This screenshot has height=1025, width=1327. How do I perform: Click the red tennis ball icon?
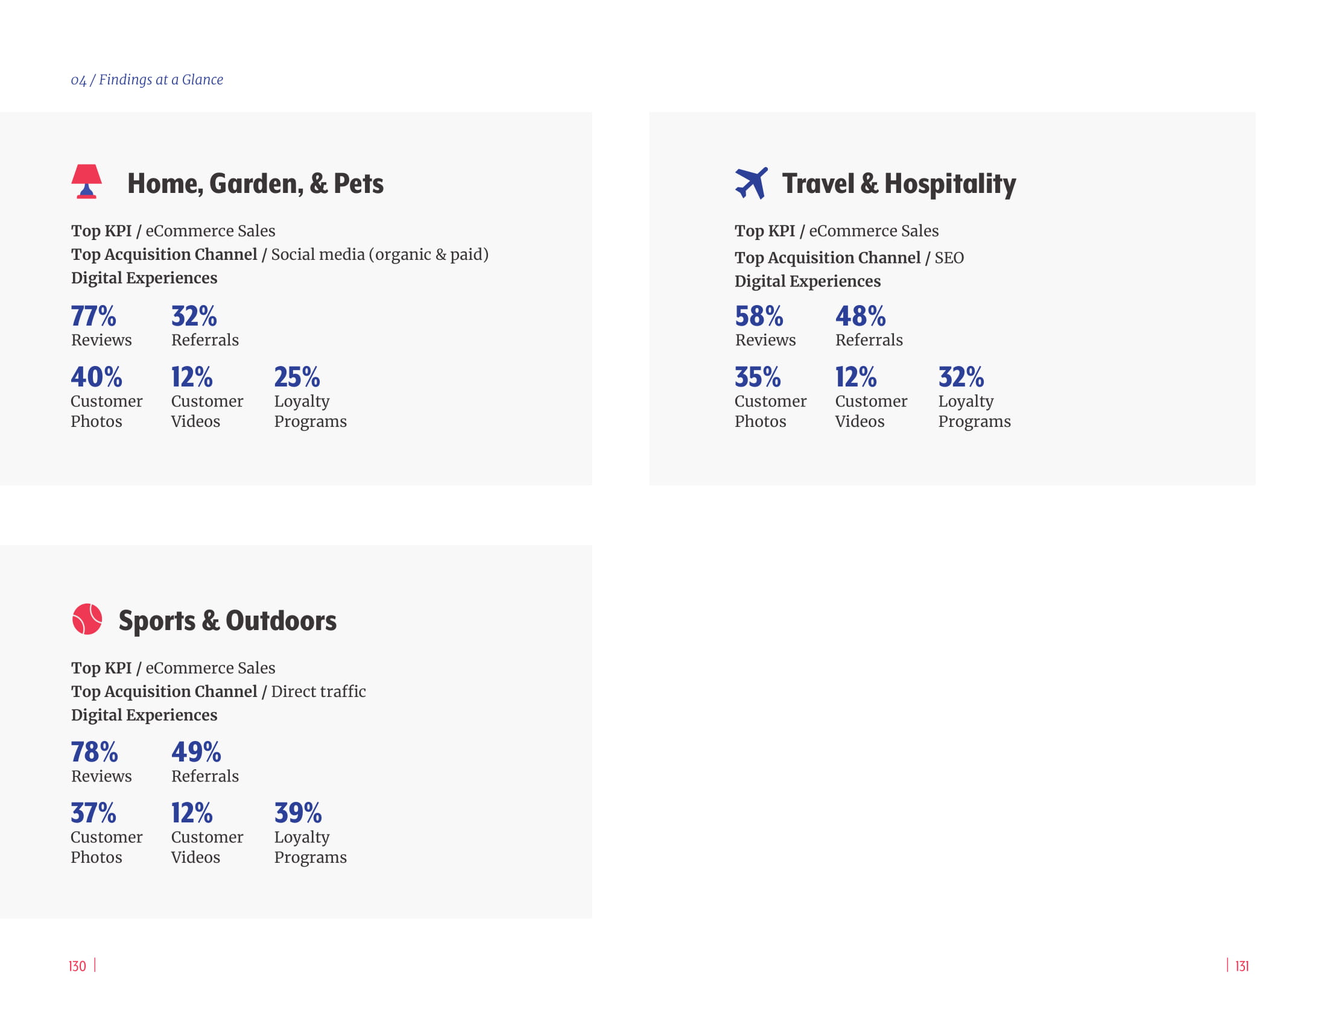tap(87, 619)
